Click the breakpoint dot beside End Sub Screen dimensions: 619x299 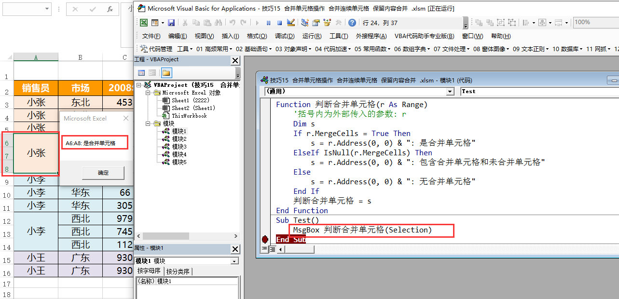click(x=264, y=239)
